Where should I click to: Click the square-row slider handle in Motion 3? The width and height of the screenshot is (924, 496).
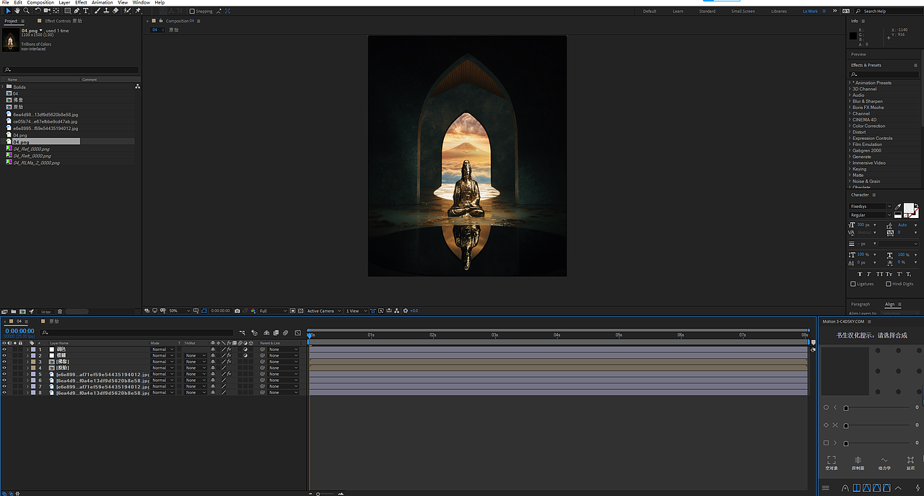846,443
